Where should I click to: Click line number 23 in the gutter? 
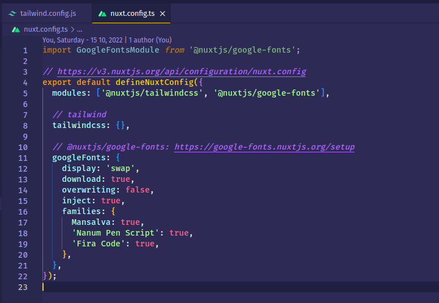(23, 287)
